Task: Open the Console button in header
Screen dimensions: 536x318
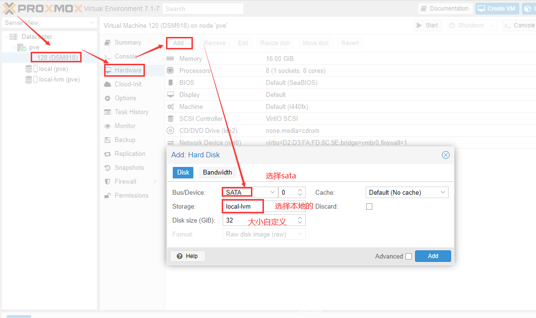Action: tap(520, 25)
